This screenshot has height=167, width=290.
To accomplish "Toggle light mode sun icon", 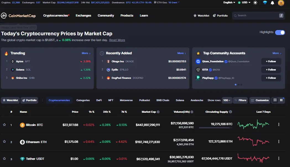I will [x=255, y=2].
